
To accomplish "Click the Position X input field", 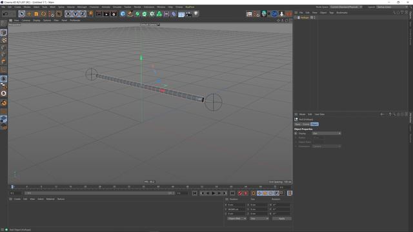I will point(237,205).
